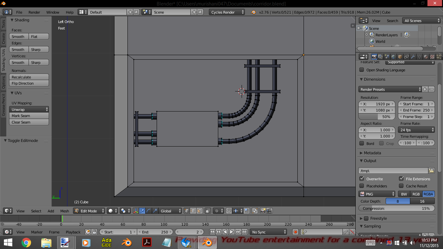Open the World properties globe icon
This screenshot has height=249, width=443.
pos(393,57)
